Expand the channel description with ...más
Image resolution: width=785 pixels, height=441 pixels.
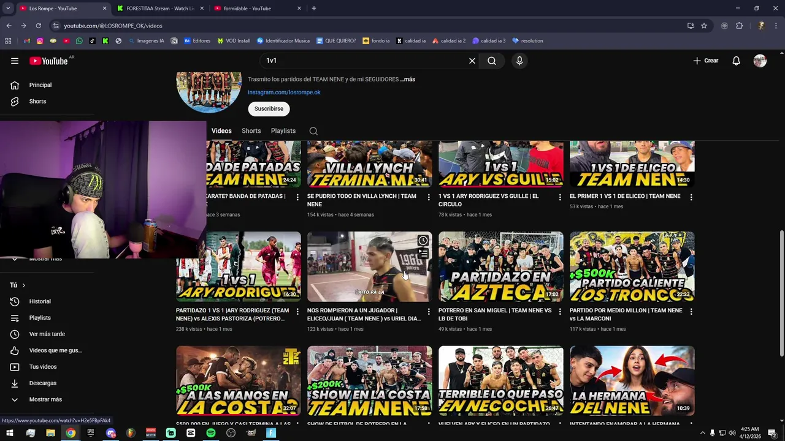click(x=408, y=79)
